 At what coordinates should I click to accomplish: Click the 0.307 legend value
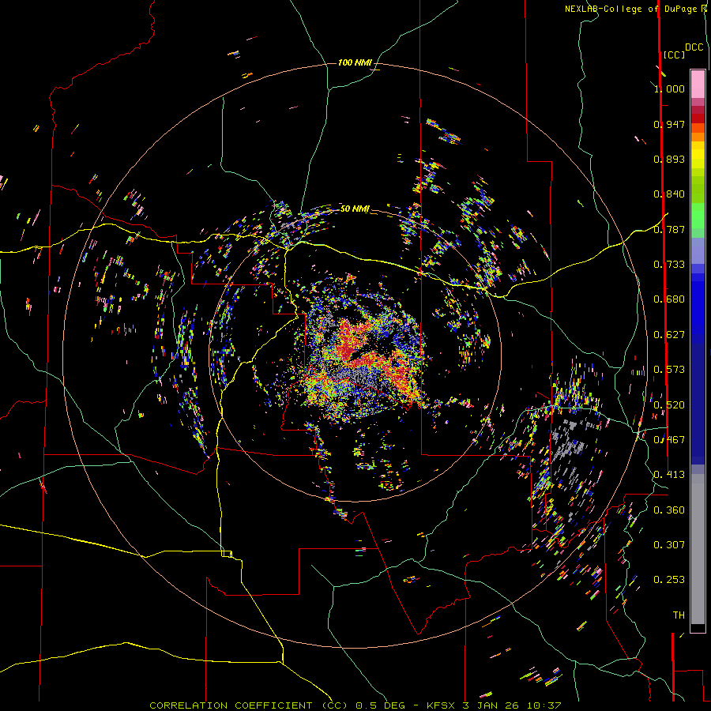669,544
